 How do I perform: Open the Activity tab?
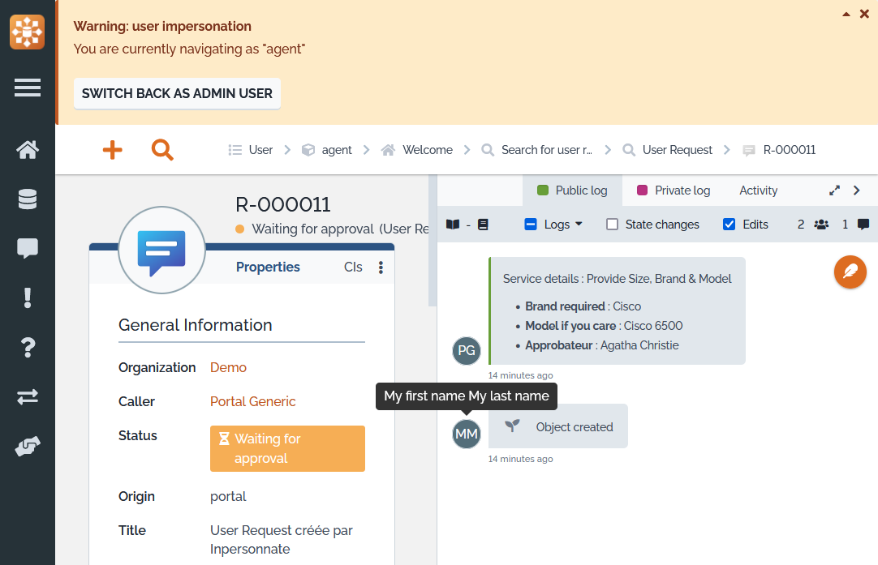click(758, 190)
